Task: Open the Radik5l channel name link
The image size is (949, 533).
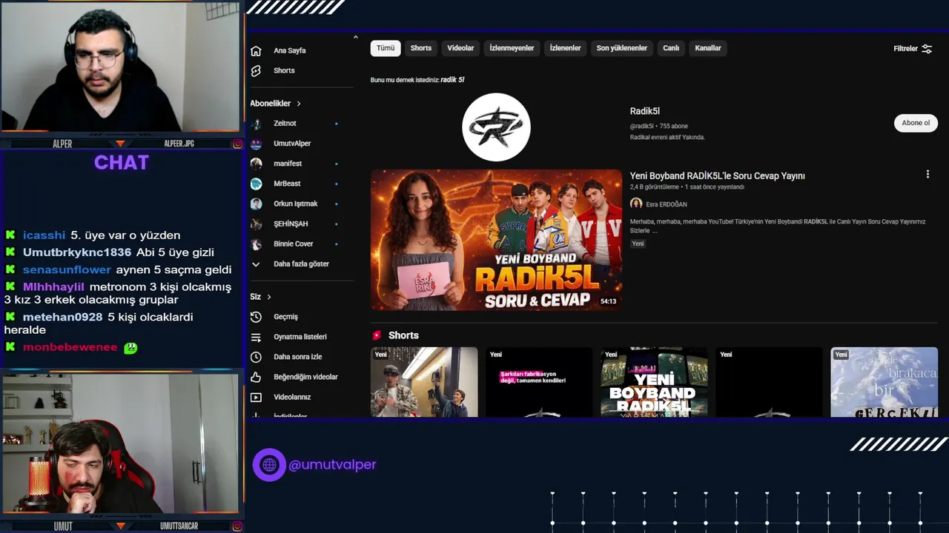Action: (x=645, y=111)
